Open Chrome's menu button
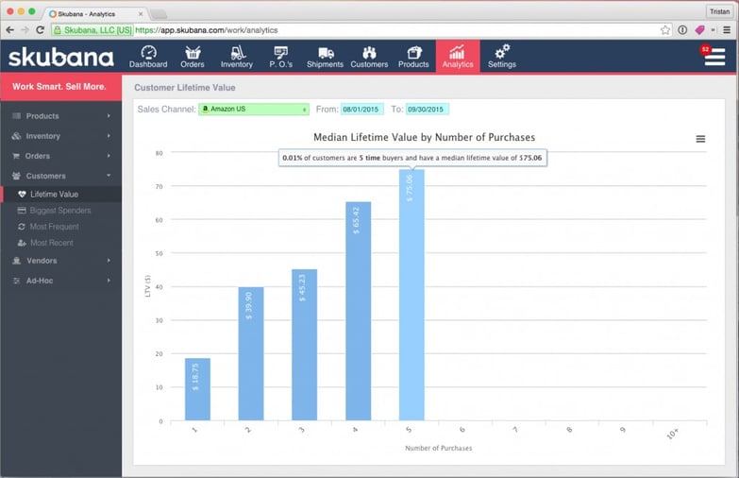The image size is (739, 478). (x=727, y=30)
